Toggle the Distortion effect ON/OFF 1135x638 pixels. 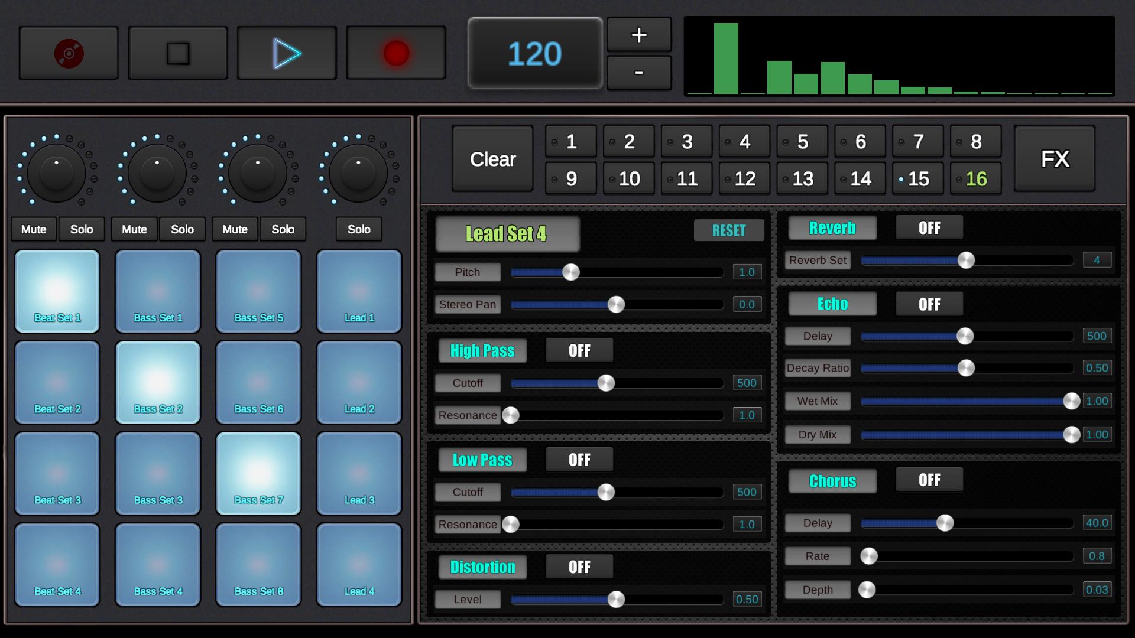click(x=578, y=567)
